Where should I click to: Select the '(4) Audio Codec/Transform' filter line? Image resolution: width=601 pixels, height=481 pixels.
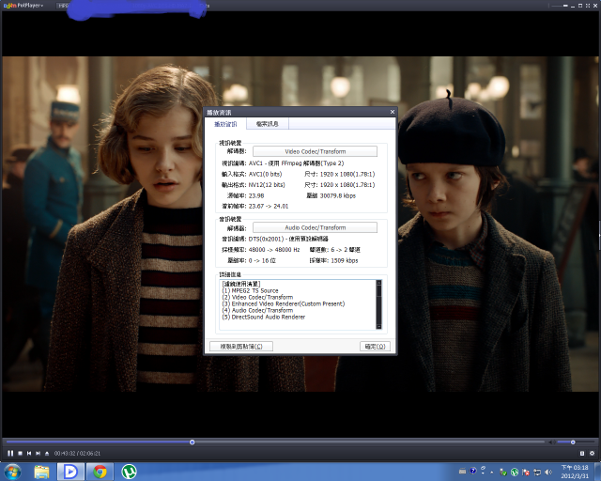257,310
